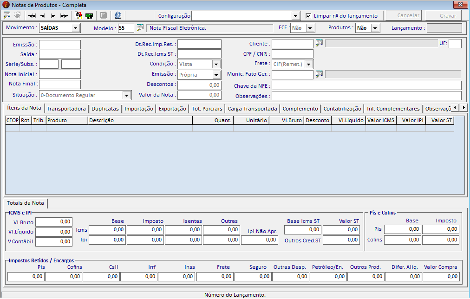
Task: Click the Dt.Rec.Imp.Ret. field
Action: tap(199, 44)
